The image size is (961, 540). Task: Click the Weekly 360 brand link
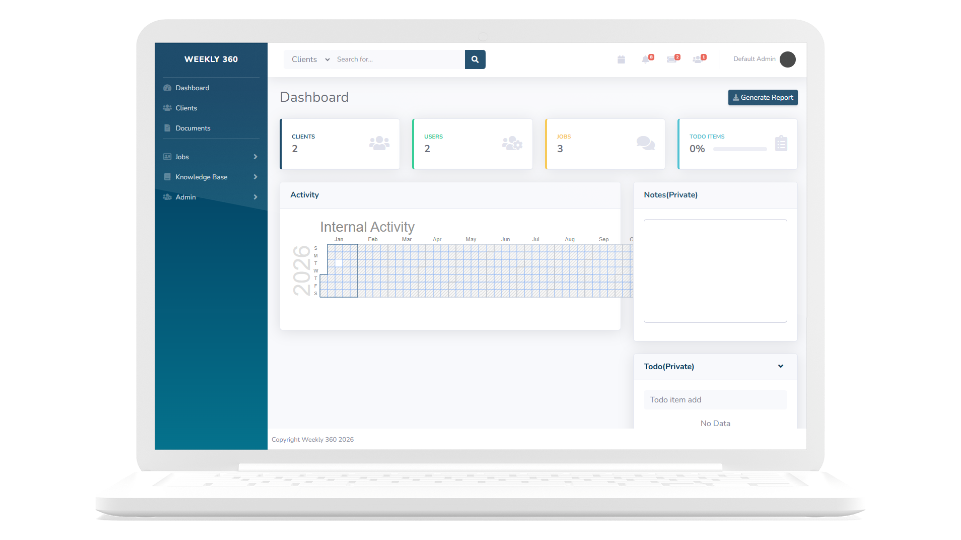click(x=211, y=59)
